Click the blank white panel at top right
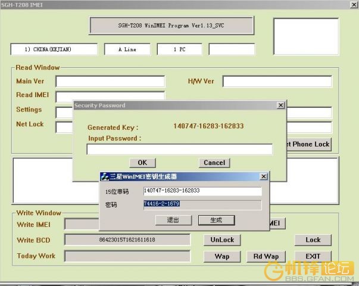The width and height of the screenshot is (359, 286). 306,37
